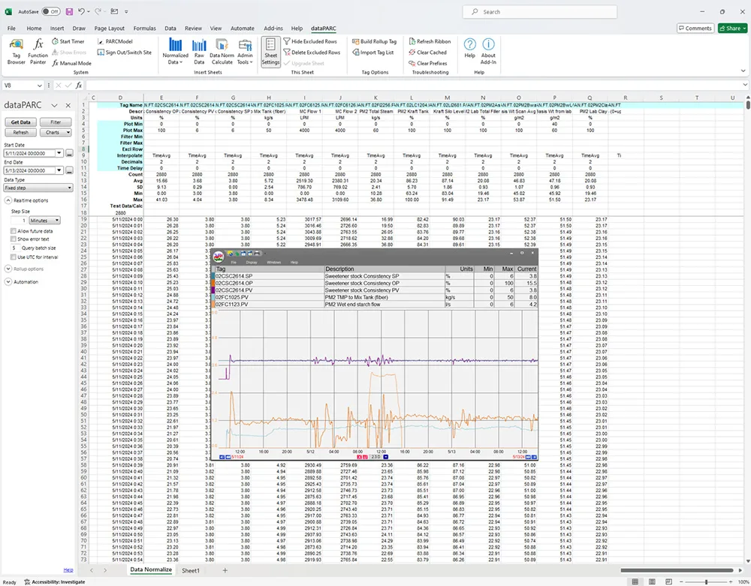Enable Allow future data checkbox

pyautogui.click(x=14, y=231)
